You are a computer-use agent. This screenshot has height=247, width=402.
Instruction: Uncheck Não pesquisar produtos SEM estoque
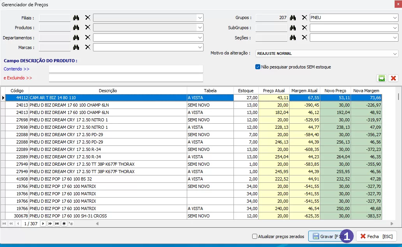(x=258, y=67)
